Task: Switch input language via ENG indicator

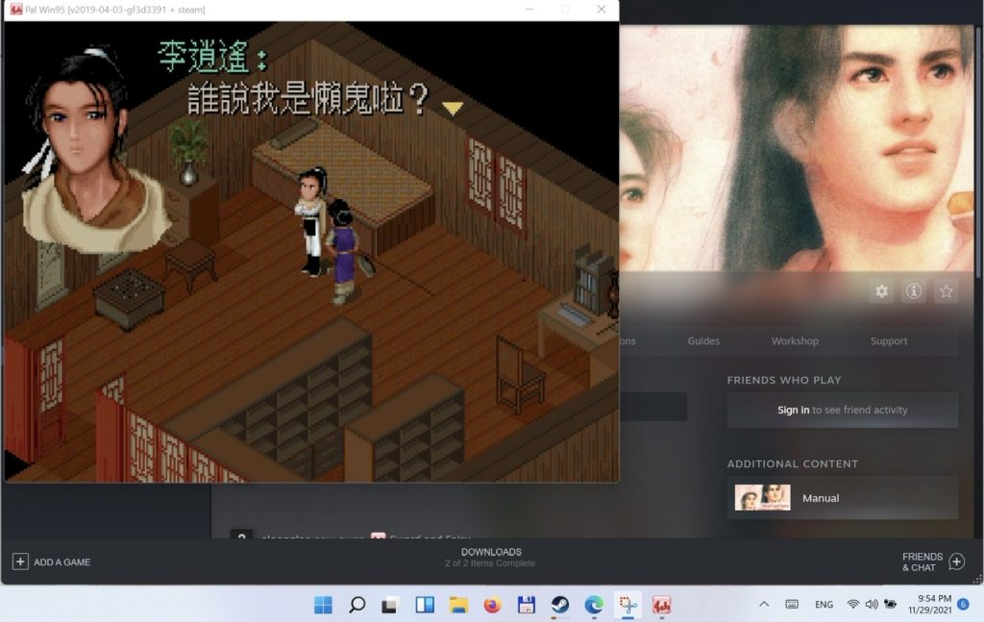Action: click(x=824, y=605)
